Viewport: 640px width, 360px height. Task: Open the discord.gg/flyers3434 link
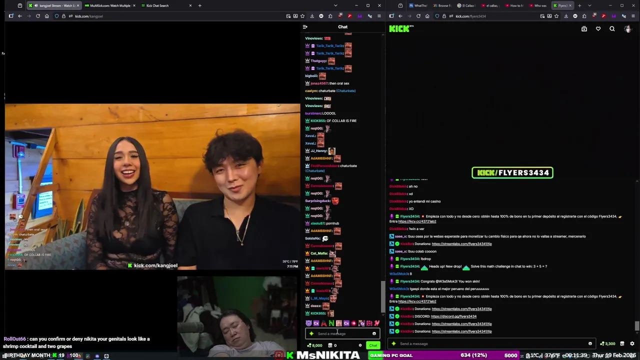point(453,316)
